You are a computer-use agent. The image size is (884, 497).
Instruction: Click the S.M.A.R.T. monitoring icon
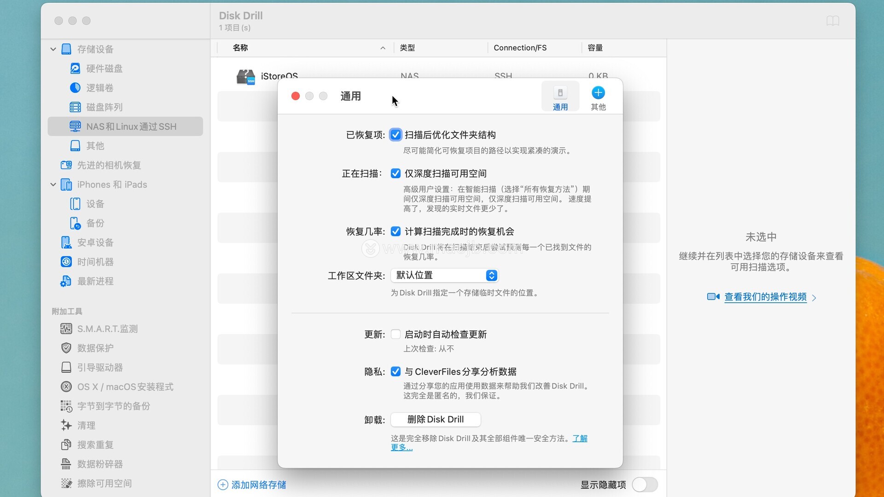pyautogui.click(x=66, y=329)
